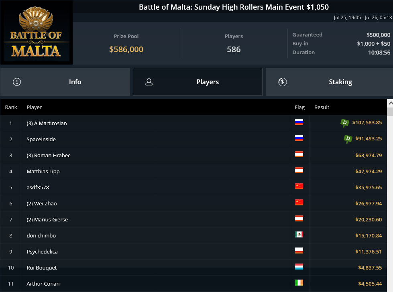Click the Player column header
Screen dimensions: 393x292
tap(34, 107)
